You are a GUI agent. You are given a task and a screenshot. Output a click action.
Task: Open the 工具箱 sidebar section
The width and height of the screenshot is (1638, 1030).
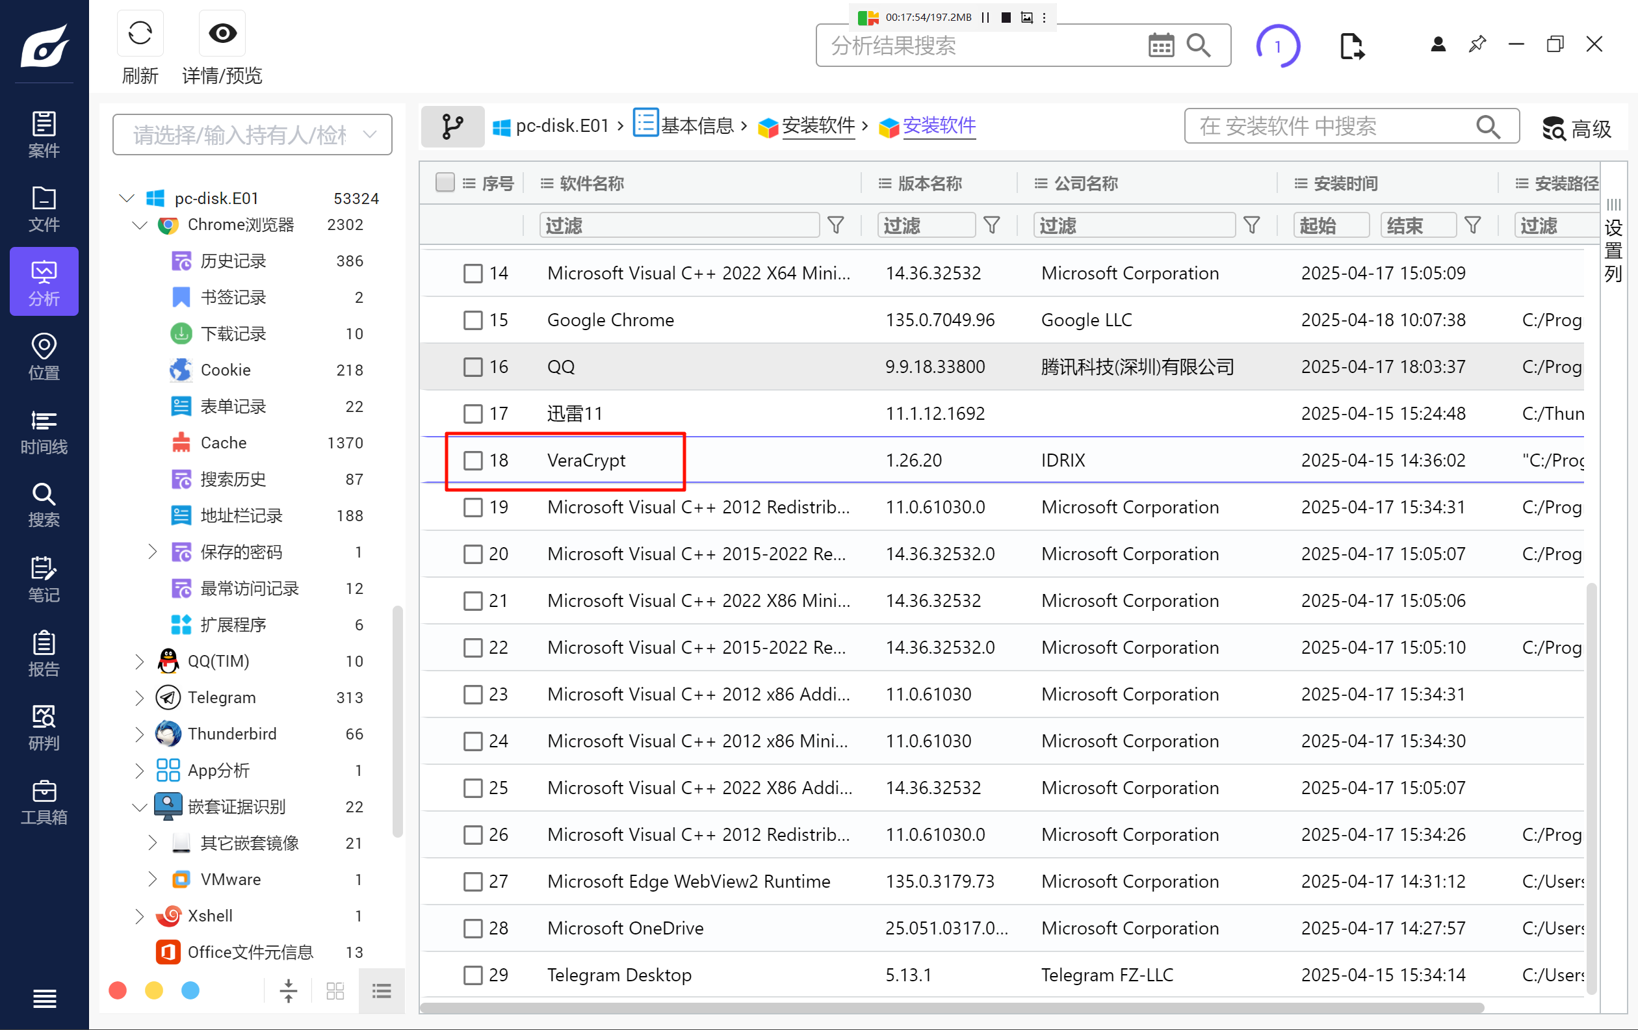coord(44,801)
